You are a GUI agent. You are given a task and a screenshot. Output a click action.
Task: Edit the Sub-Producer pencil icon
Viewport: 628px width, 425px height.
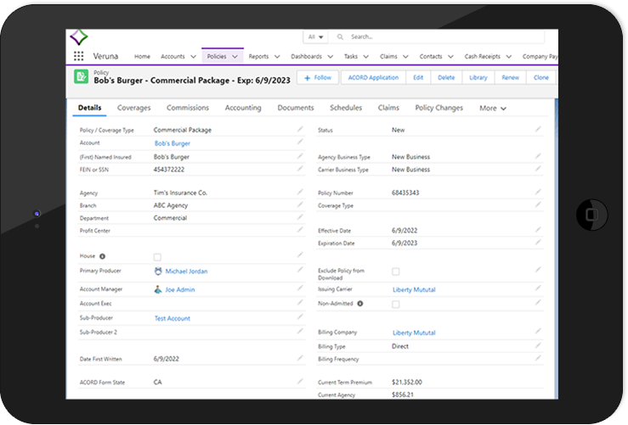tap(300, 316)
